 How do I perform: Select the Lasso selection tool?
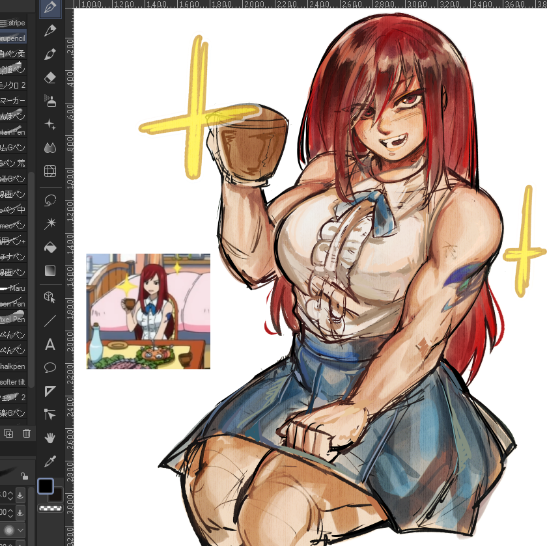[x=50, y=200]
